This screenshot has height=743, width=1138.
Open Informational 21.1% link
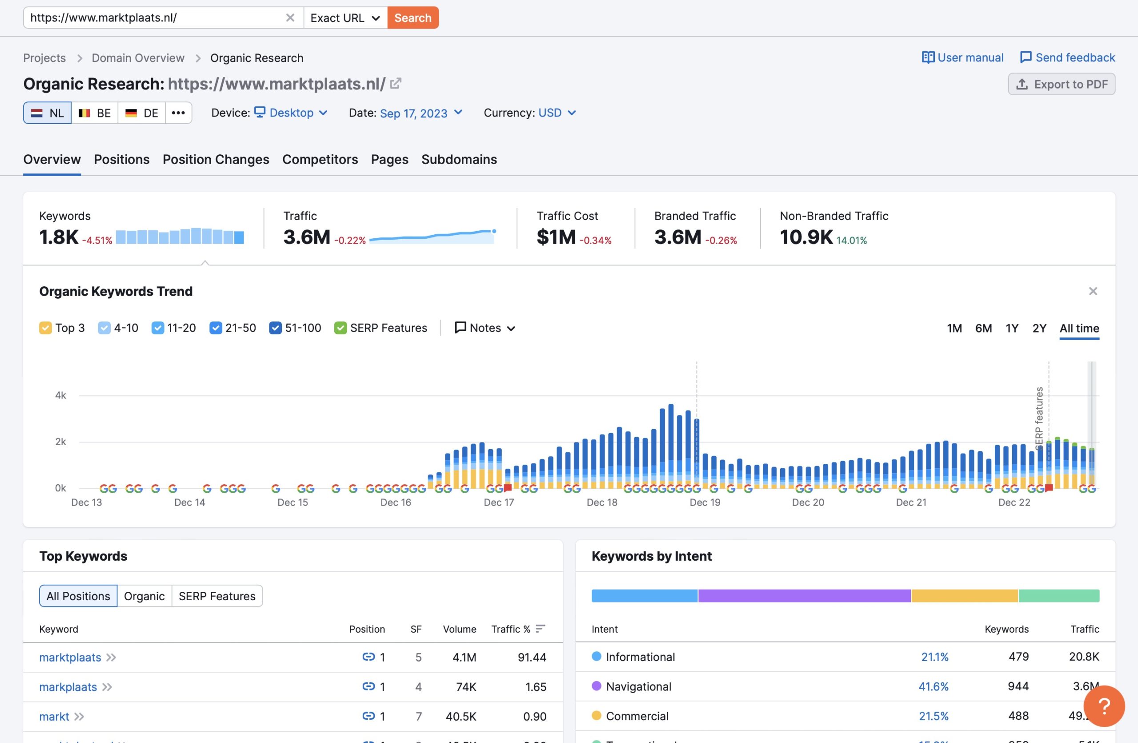click(x=935, y=657)
